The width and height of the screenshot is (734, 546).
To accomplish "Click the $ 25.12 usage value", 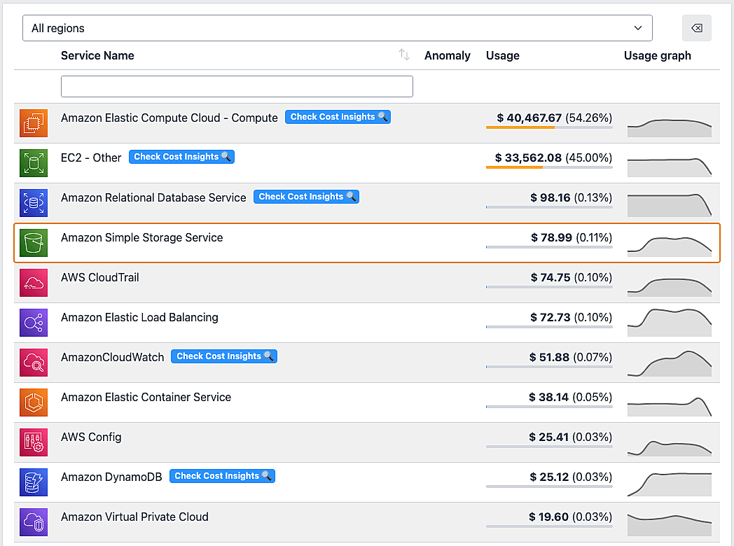I will pyautogui.click(x=549, y=477).
